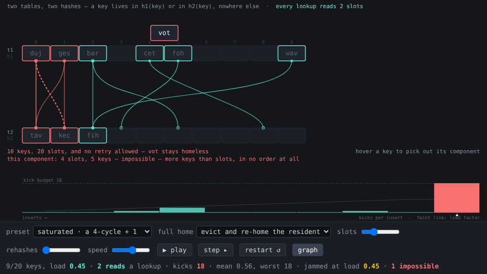Click 'jammed at load 0.45' status
Viewport: 487px width, 274px height.
(341, 266)
